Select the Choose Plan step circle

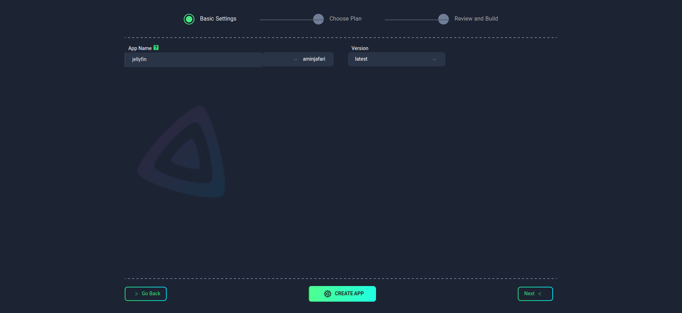click(x=318, y=19)
